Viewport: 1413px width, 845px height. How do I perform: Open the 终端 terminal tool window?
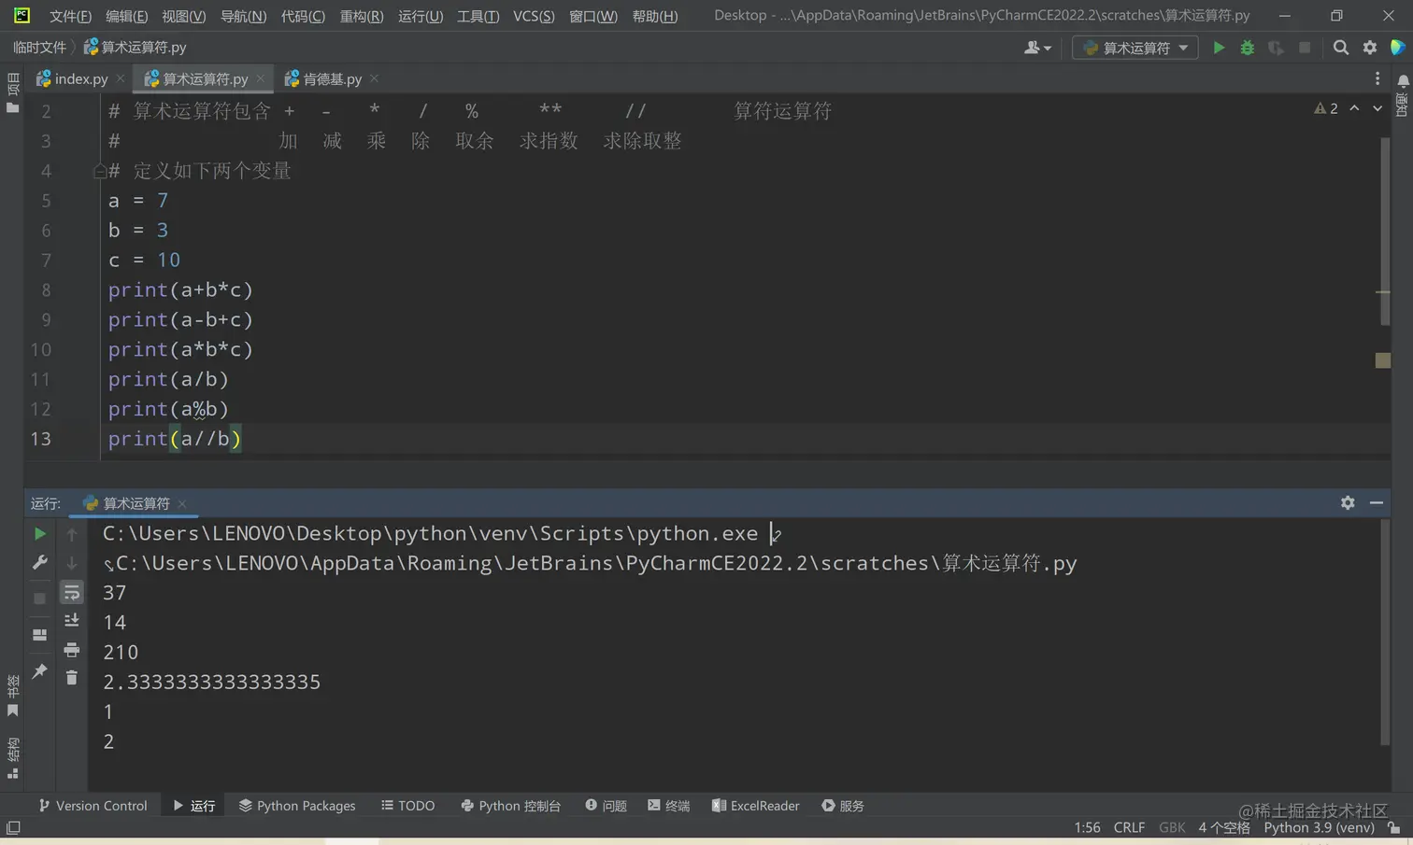click(x=669, y=806)
